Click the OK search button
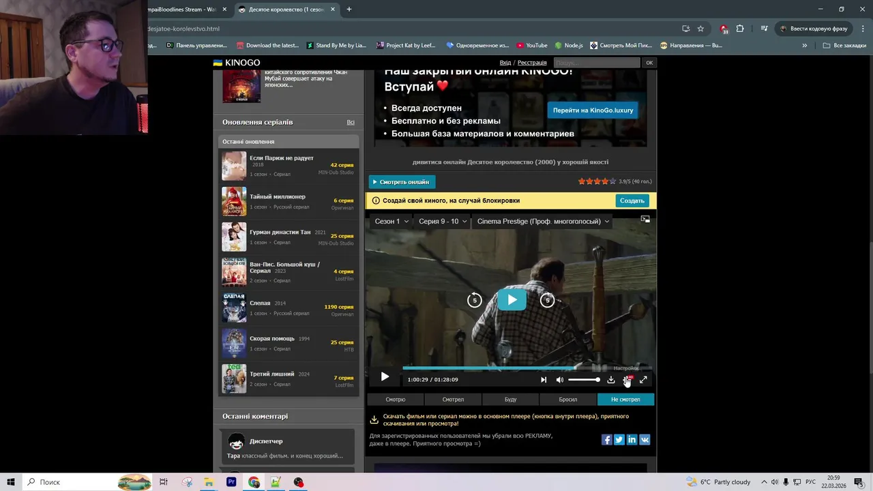The width and height of the screenshot is (873, 491). (x=649, y=63)
